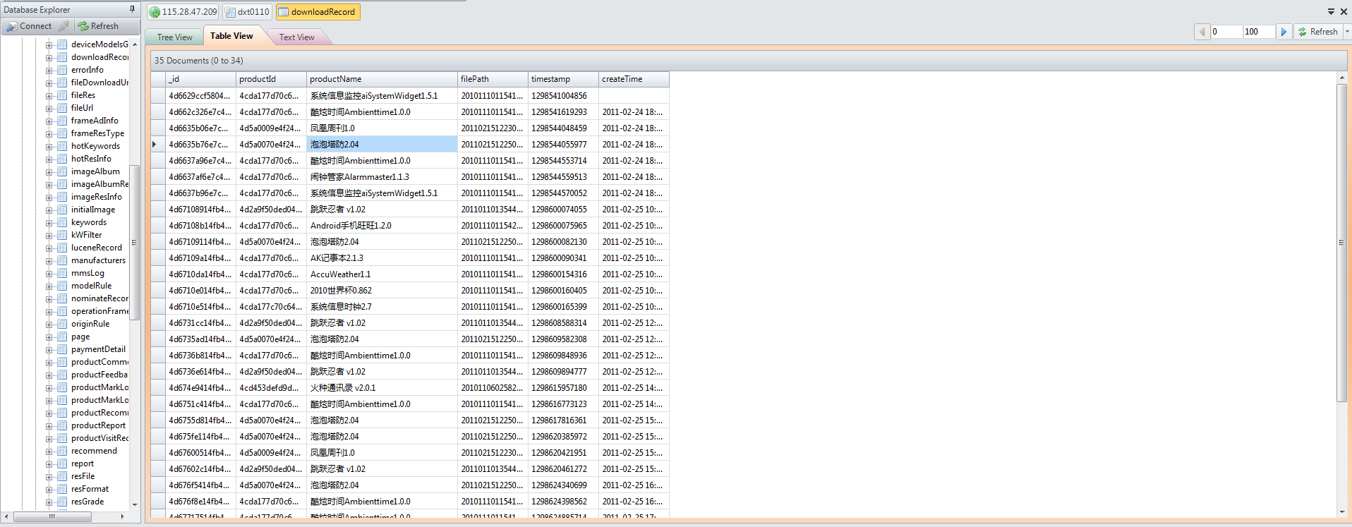Expand the deviceModelsG collection node

click(49, 44)
